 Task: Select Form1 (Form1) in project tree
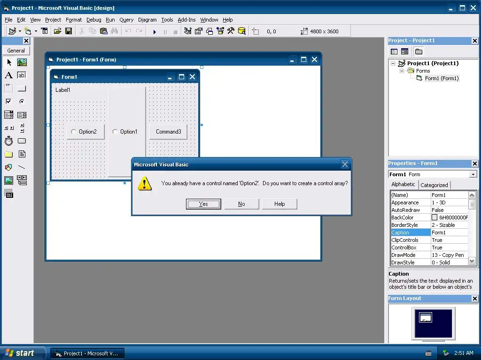pyautogui.click(x=442, y=78)
